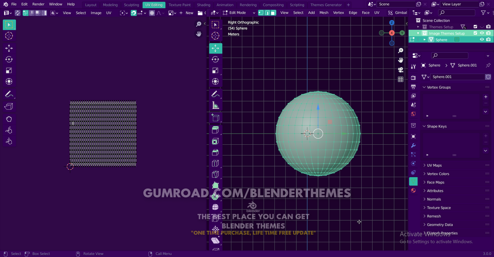This screenshot has width=494, height=257.
Task: Toggle fake user shield for Sphere.001
Action: click(x=488, y=77)
